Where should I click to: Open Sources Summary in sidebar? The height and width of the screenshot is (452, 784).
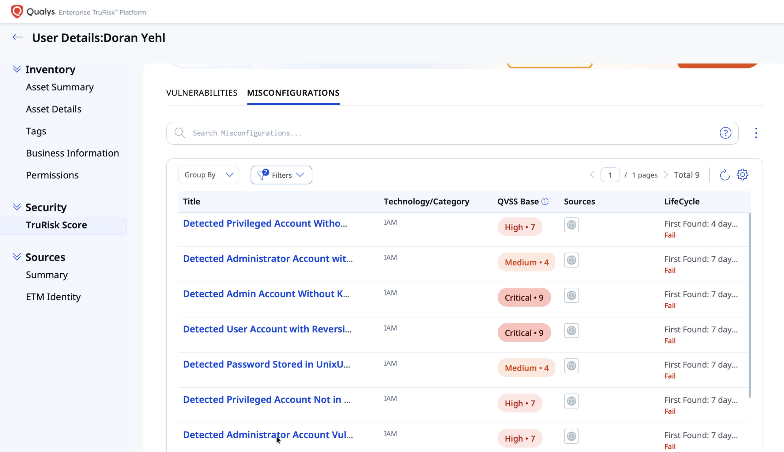pos(47,275)
